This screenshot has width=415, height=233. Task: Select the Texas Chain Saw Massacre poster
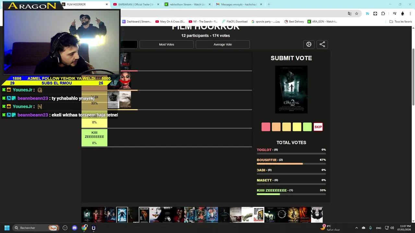[259, 215]
